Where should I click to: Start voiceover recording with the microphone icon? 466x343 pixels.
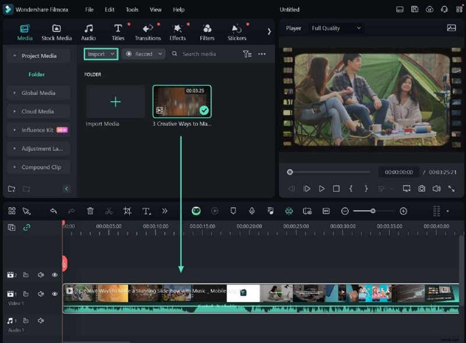[x=252, y=211]
